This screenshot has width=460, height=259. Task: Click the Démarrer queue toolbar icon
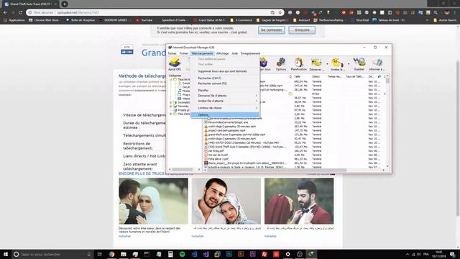pyautogui.click(x=316, y=64)
